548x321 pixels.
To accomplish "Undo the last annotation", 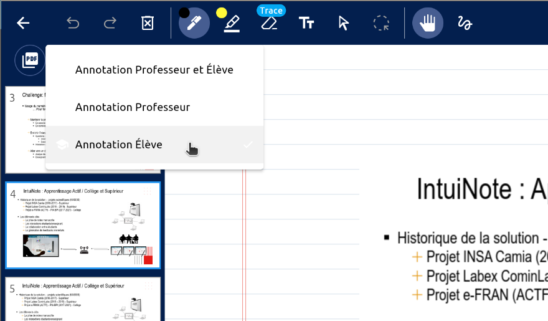I will [x=73, y=23].
